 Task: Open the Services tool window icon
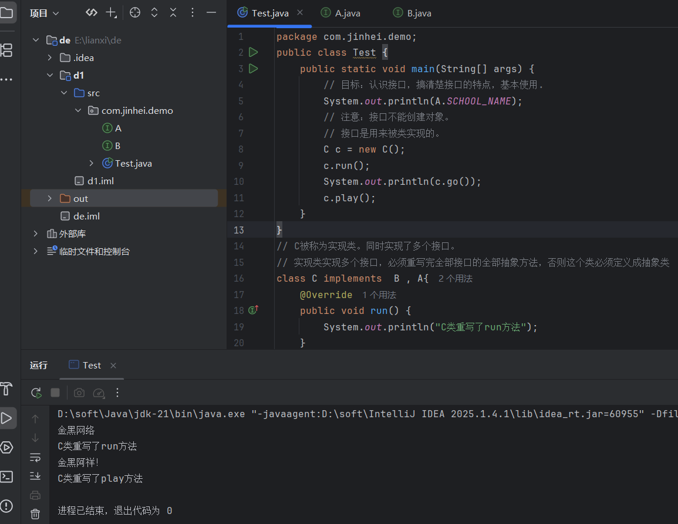point(6,447)
